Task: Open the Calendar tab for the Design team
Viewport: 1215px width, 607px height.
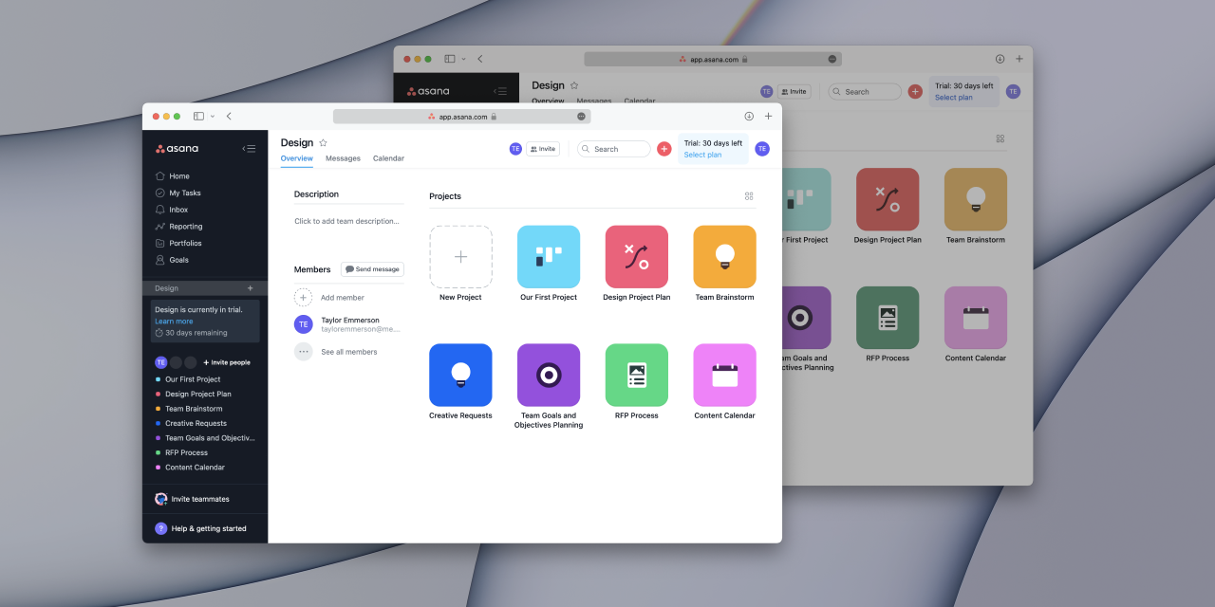Action: (388, 158)
